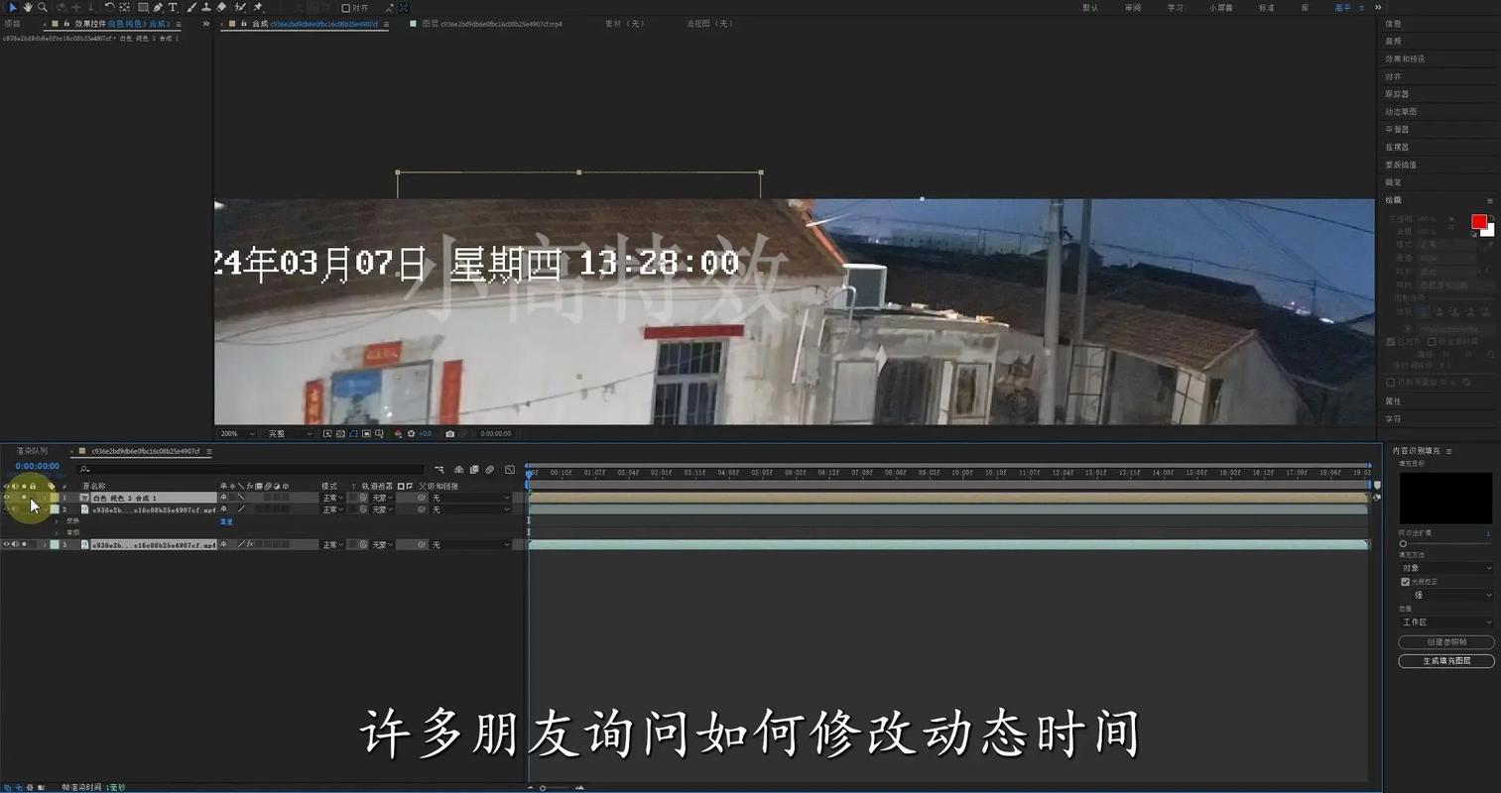Click the 正常 blend mode of layer 2
The height and width of the screenshot is (793, 1501).
(329, 510)
